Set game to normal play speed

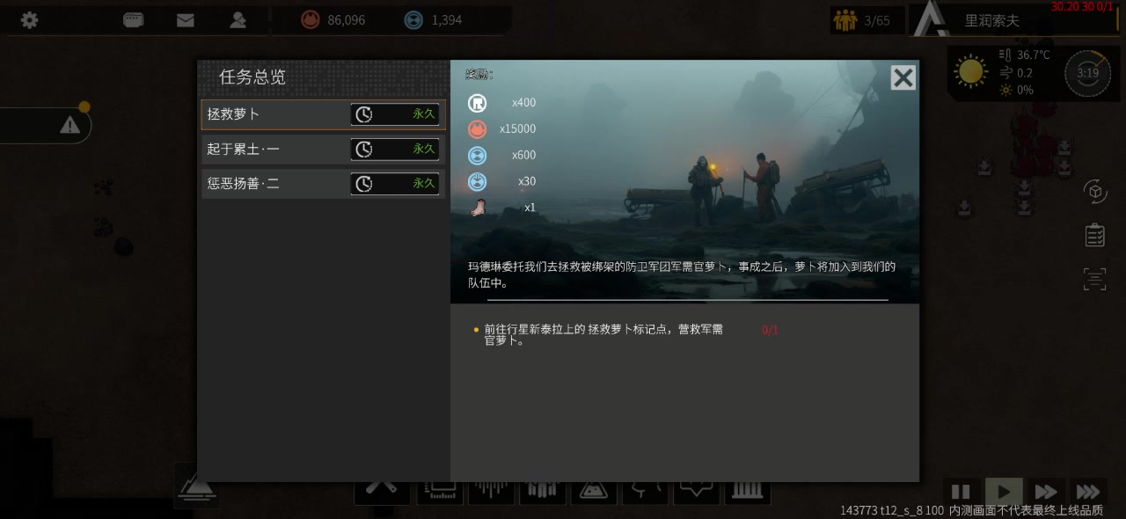coord(1004,492)
